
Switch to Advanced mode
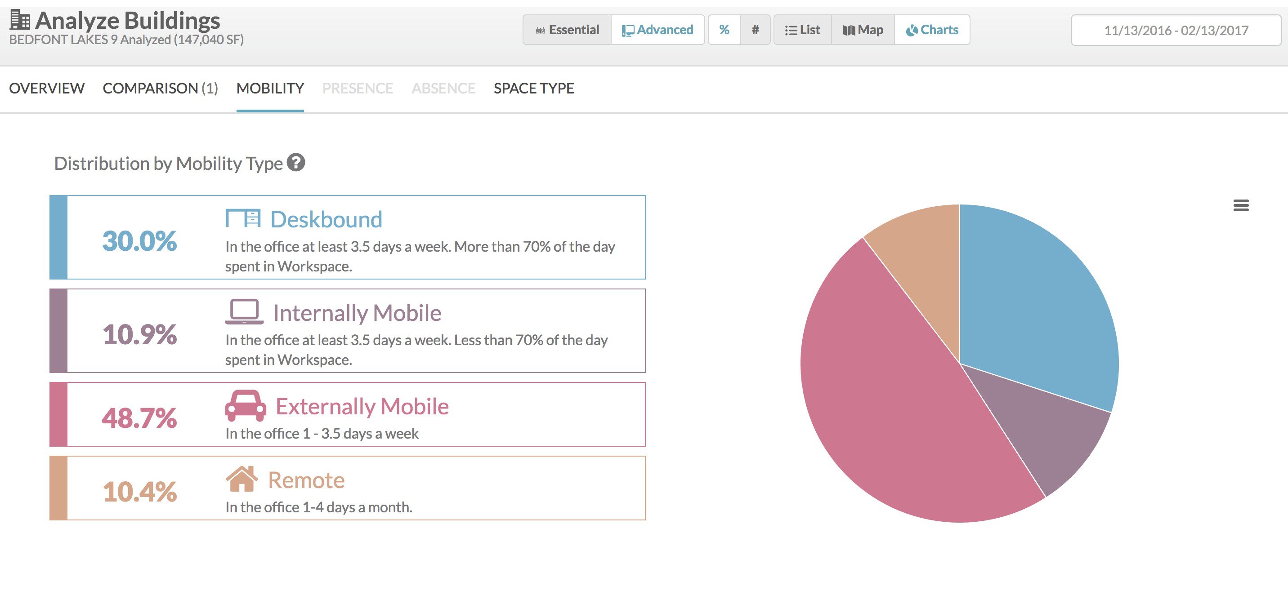[x=657, y=30]
